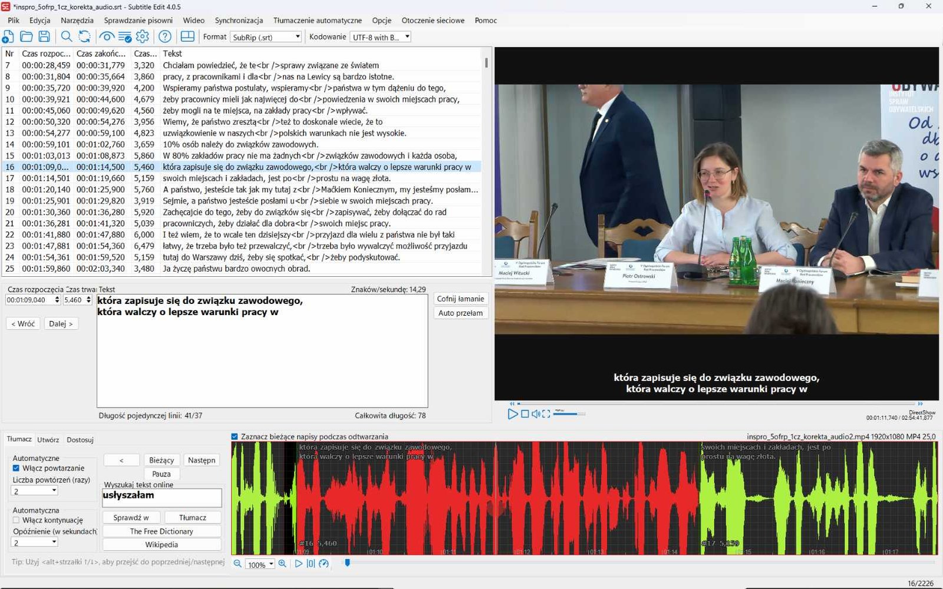Open 'Liczba powtórzeń' dropdown

pos(35,491)
